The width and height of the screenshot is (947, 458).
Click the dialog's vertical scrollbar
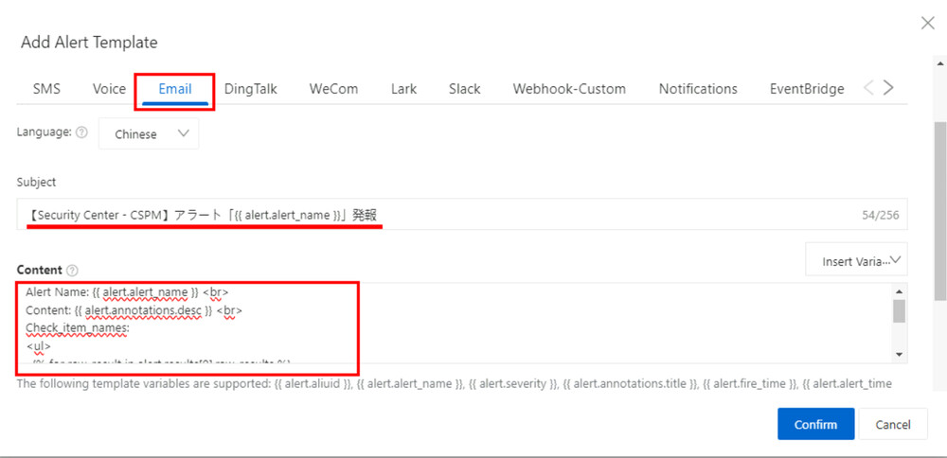[939, 208]
